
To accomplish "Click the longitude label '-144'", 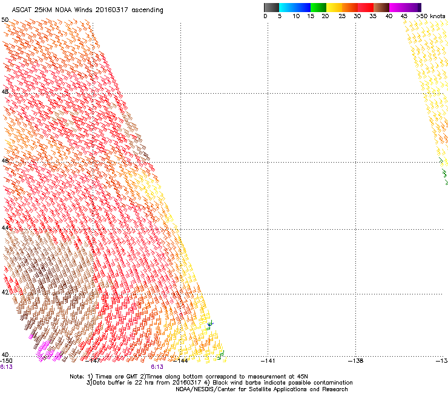I will click(x=180, y=361).
